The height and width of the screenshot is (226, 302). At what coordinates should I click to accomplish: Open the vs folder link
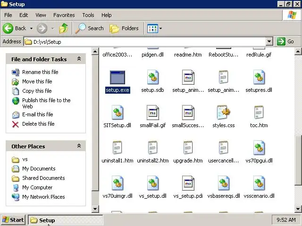pos(25,159)
